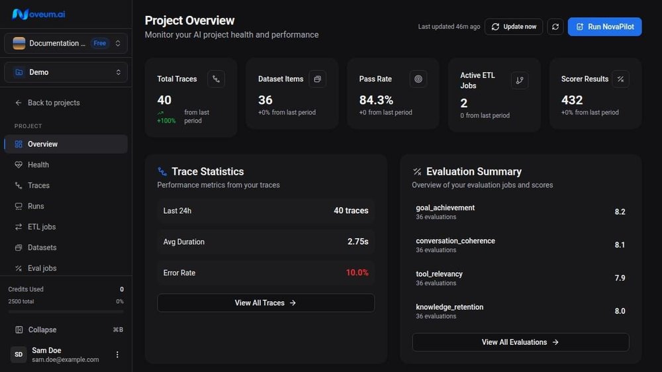
Task: Click the Traces sidebar icon
Action: (x=19, y=185)
